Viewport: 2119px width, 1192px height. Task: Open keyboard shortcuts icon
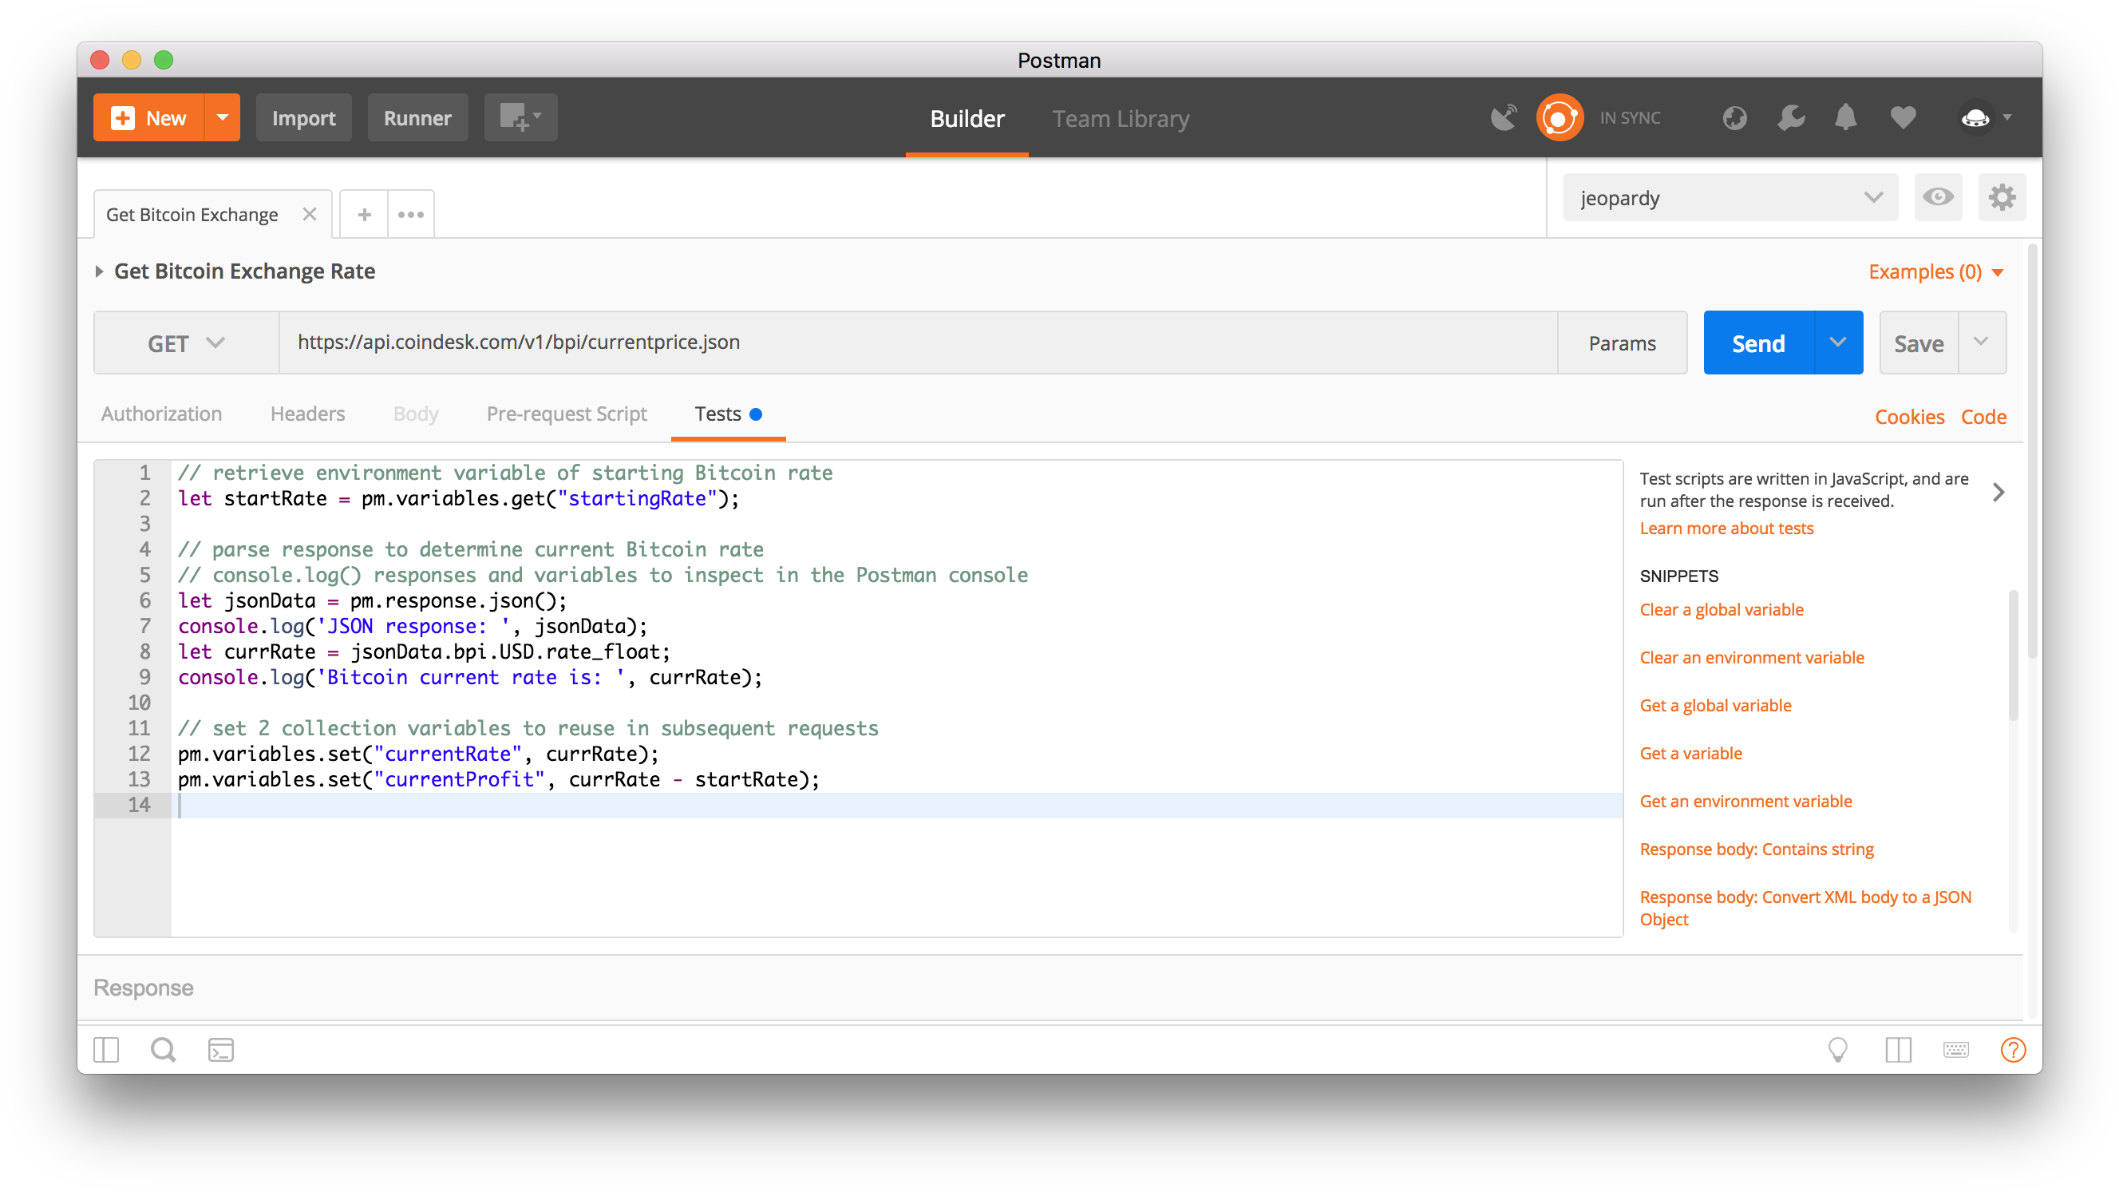tap(1955, 1049)
